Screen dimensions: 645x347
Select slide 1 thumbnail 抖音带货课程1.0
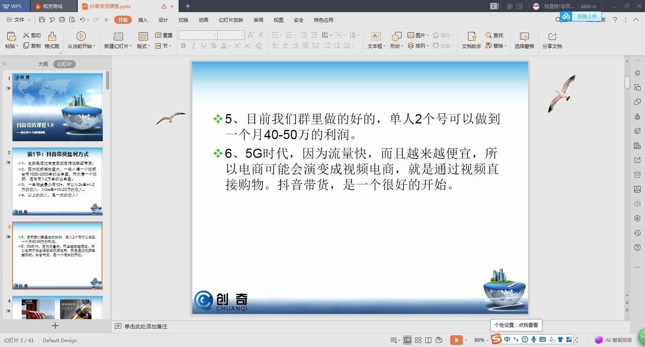pos(57,107)
